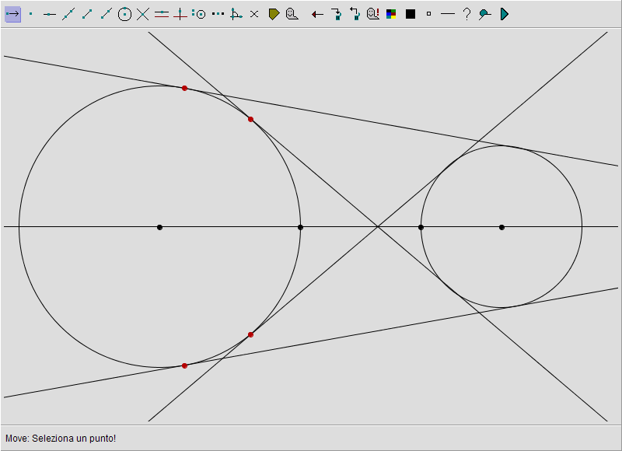The height and width of the screenshot is (451, 622).
Task: Change the point shape small square
Action: (428, 14)
